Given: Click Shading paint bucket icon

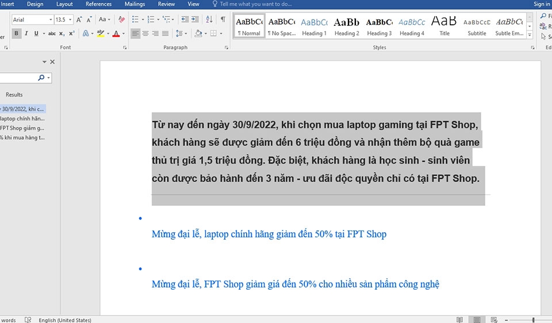Looking at the screenshot, I should tap(198, 33).
